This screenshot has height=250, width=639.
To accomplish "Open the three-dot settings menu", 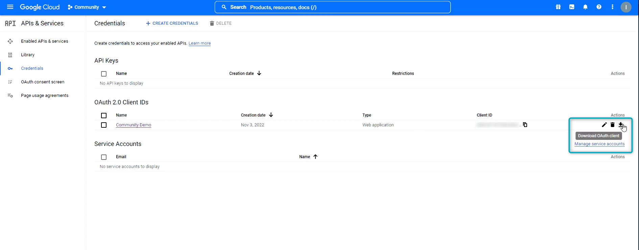I will pos(612,7).
